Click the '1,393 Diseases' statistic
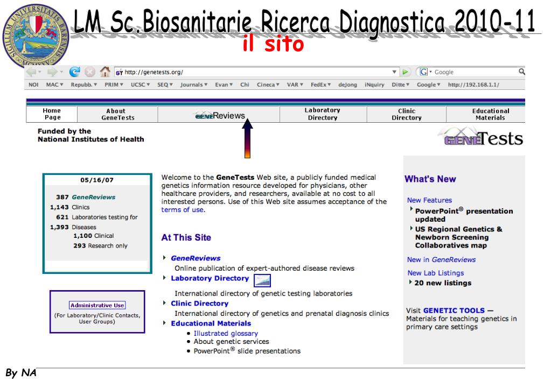 pyautogui.click(x=73, y=227)
